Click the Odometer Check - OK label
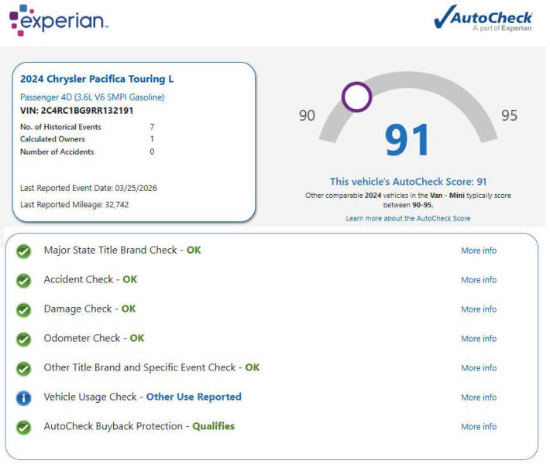Viewport: 550px width, 464px height. click(94, 338)
